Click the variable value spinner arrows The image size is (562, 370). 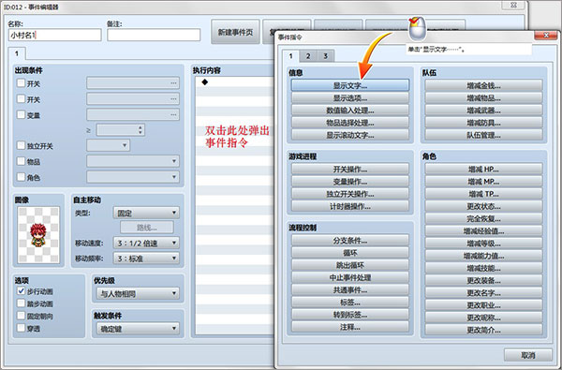point(140,130)
